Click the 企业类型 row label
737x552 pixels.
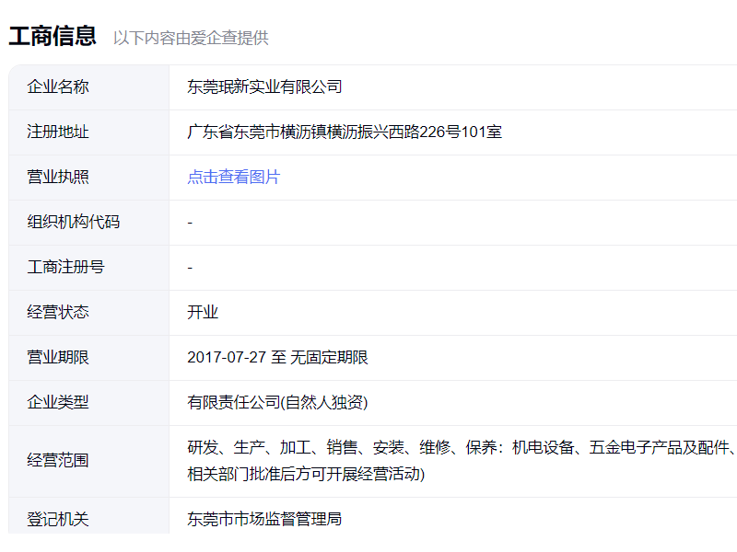[x=58, y=403]
